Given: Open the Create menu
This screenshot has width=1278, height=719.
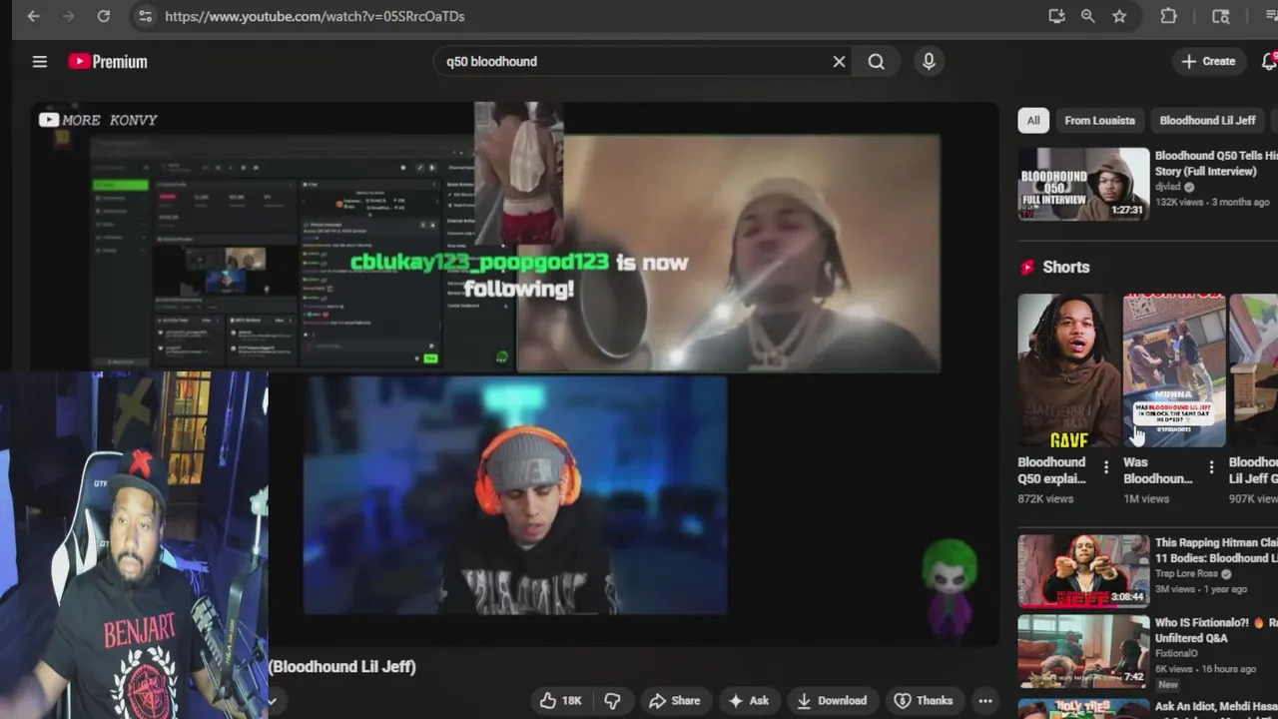Looking at the screenshot, I should click(1208, 61).
